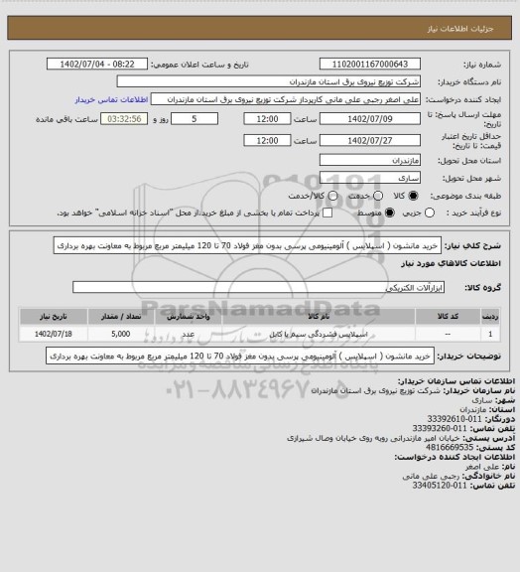This screenshot has width=520, height=572.
Task: Open the اطلاعات تماس خریدار link
Action: pos(111,99)
